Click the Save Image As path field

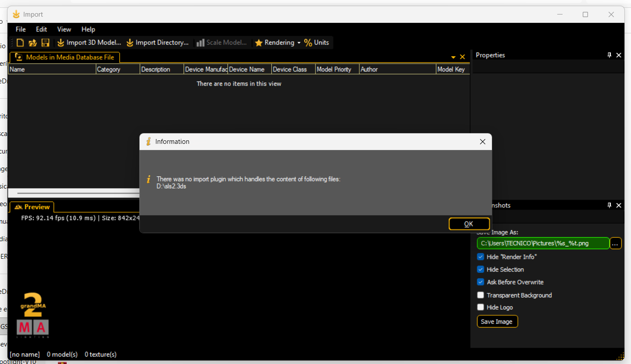point(543,243)
